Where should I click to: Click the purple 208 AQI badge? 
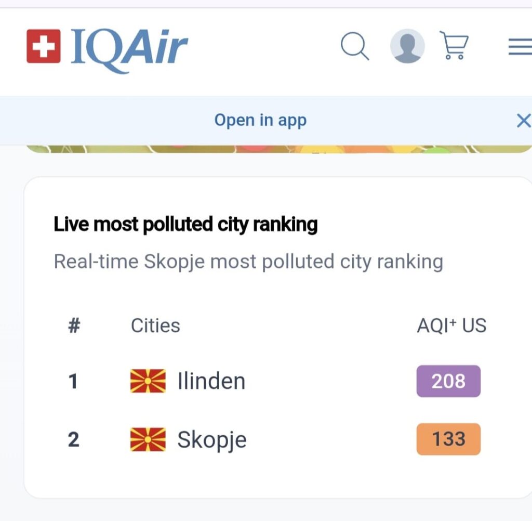(448, 381)
